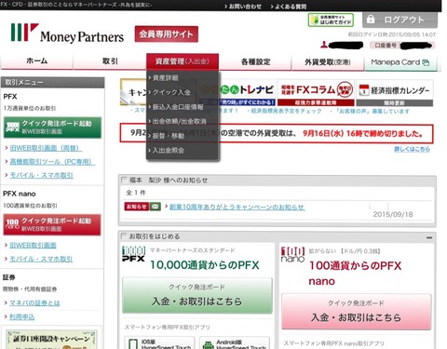Open the 経済指標カレンダー banner
The width and height of the screenshot is (447, 349).
(395, 93)
